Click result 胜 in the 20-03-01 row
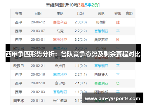The height and width of the screenshot is (106, 146). pyautogui.click(x=118, y=40)
